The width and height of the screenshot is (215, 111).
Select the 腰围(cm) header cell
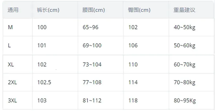(94, 10)
